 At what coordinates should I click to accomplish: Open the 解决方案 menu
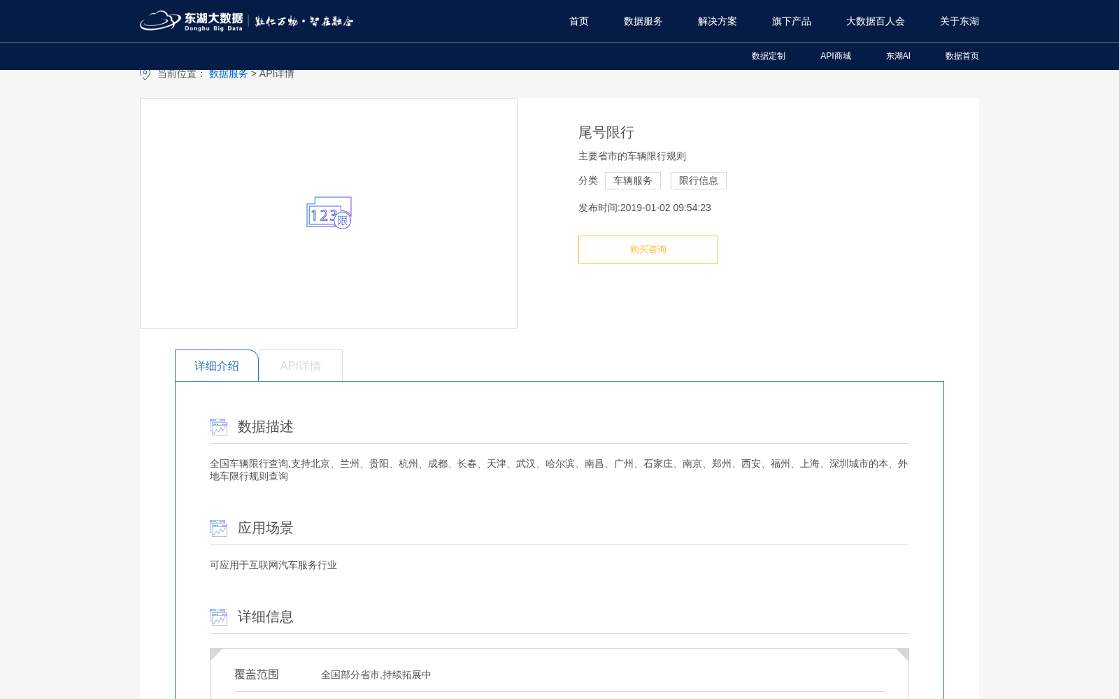[x=718, y=21]
